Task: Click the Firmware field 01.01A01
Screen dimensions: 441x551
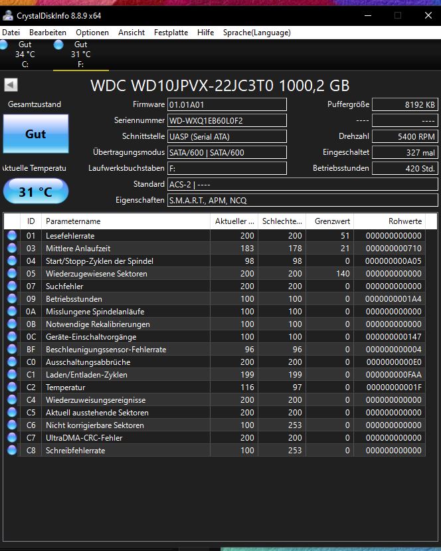Action: (x=227, y=105)
